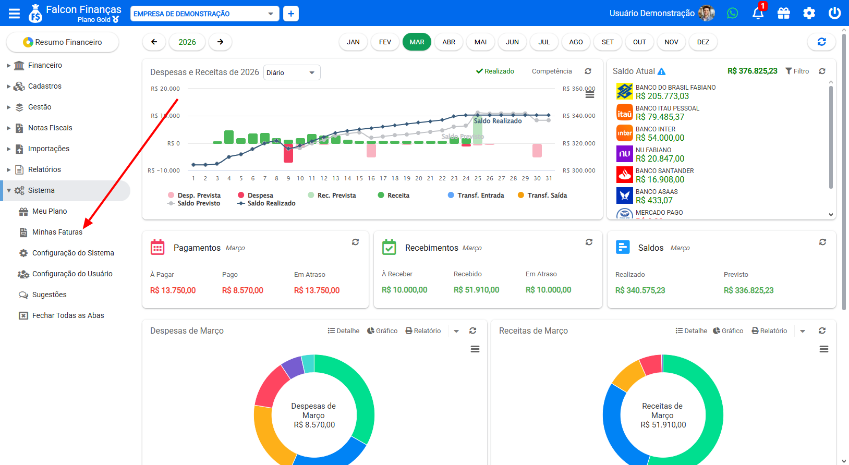Toggle Competência view in chart

point(552,71)
